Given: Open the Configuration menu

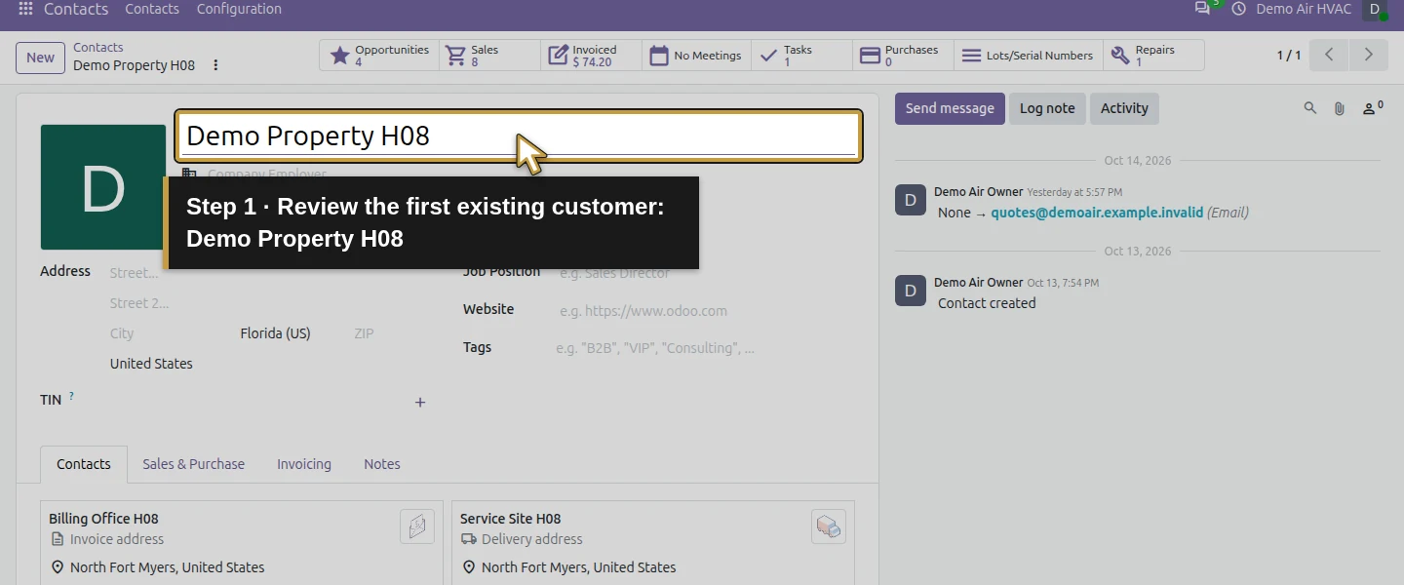Looking at the screenshot, I should pos(239,9).
